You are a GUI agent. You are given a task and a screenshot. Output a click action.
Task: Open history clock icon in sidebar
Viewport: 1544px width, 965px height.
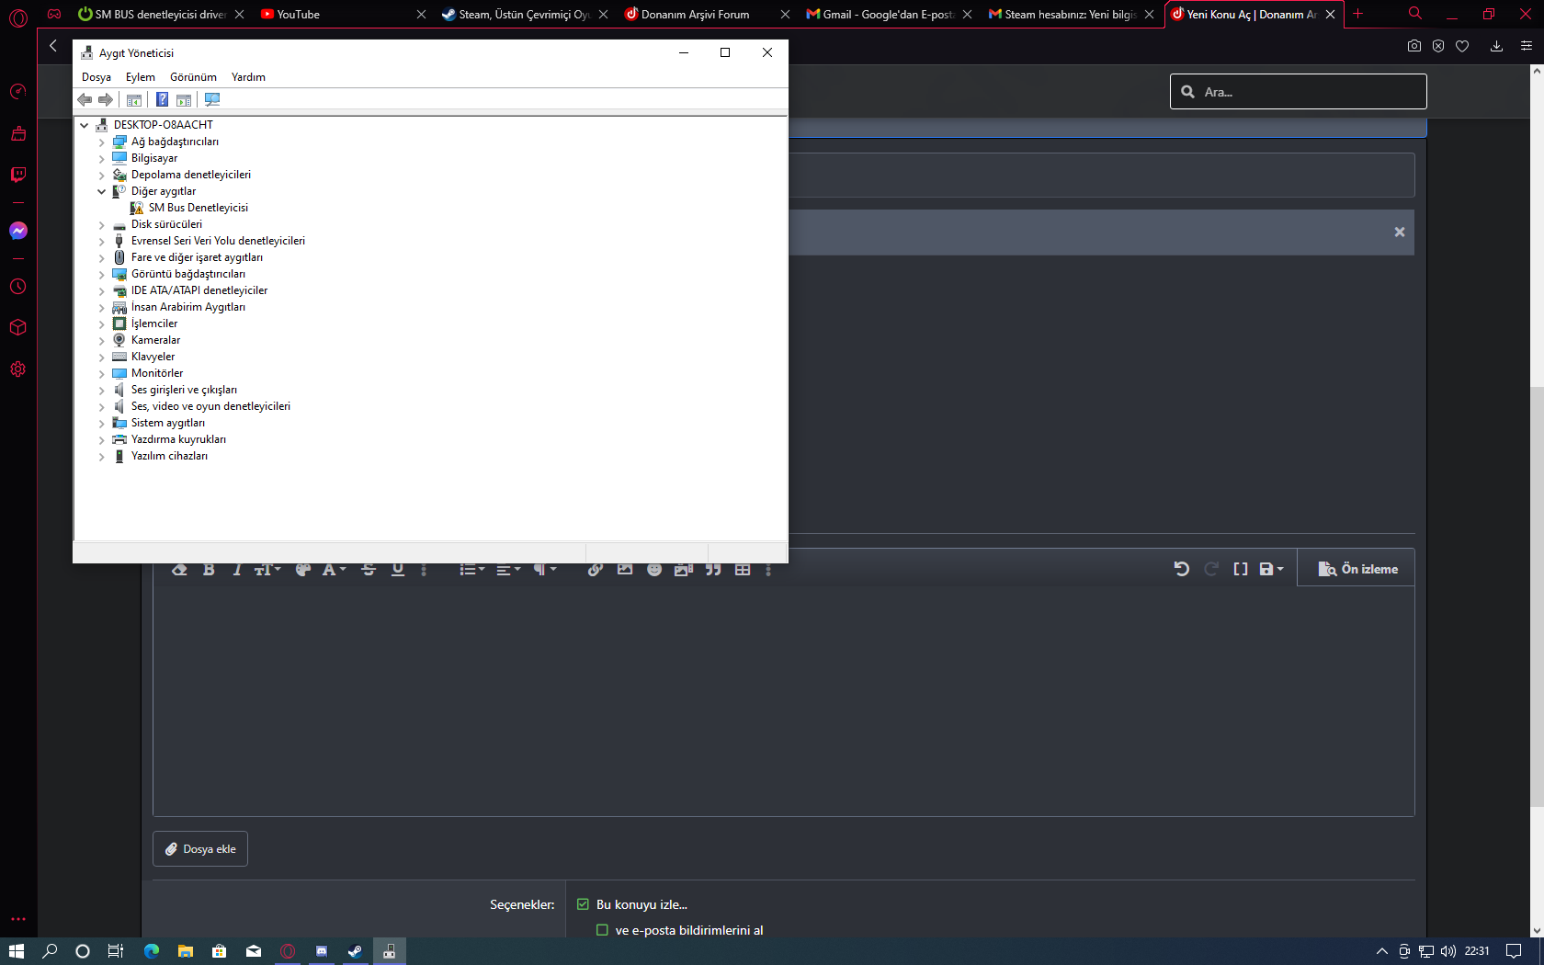coord(18,287)
